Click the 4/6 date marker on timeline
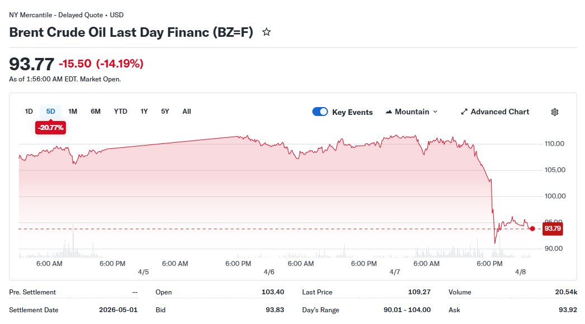 click(x=269, y=272)
